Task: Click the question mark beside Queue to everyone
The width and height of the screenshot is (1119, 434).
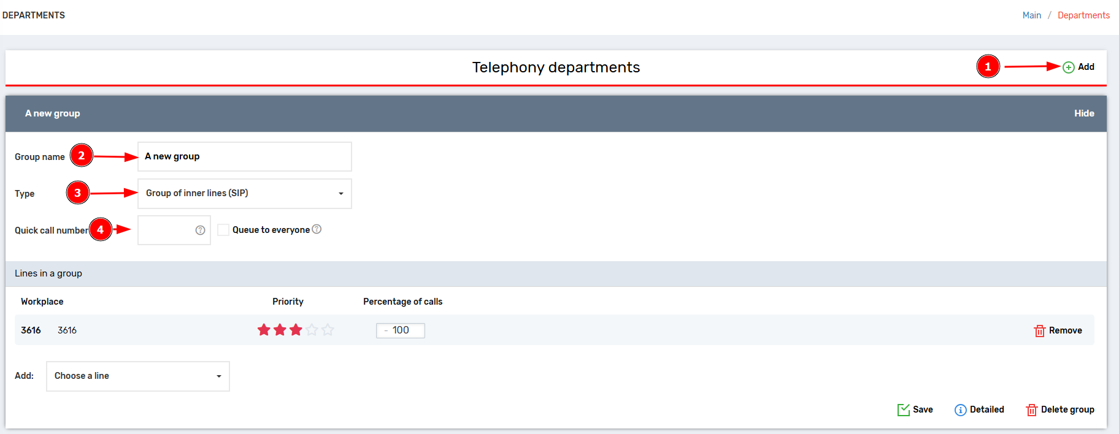Action: (317, 229)
